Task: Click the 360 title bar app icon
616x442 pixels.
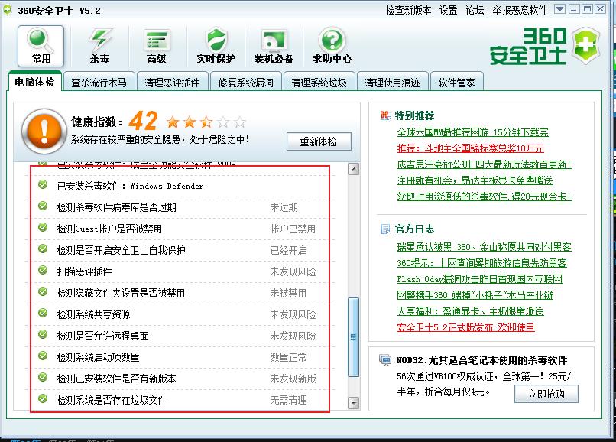Action: pos(7,10)
